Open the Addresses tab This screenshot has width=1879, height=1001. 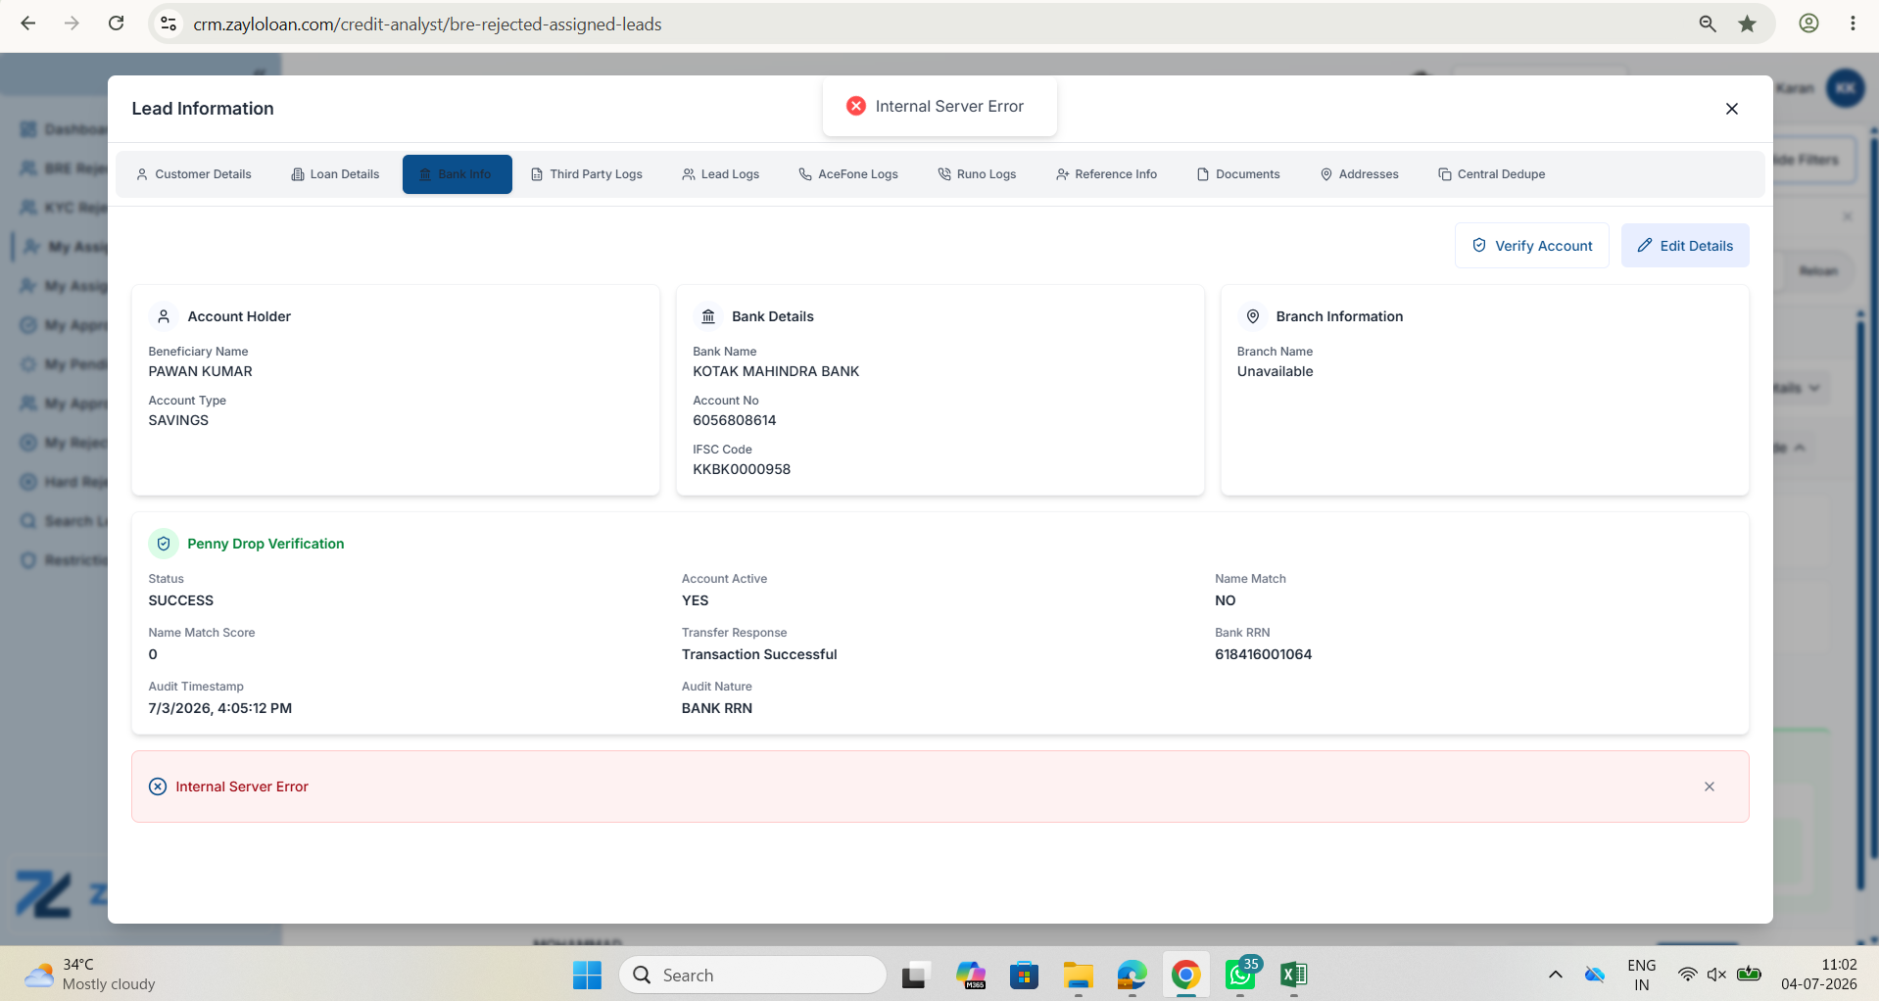(x=1360, y=174)
